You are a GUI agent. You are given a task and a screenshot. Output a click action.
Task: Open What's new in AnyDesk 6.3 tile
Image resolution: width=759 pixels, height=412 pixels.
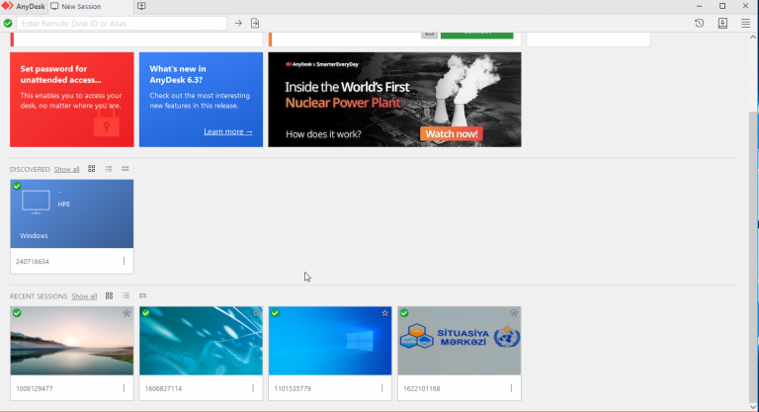pos(201,100)
